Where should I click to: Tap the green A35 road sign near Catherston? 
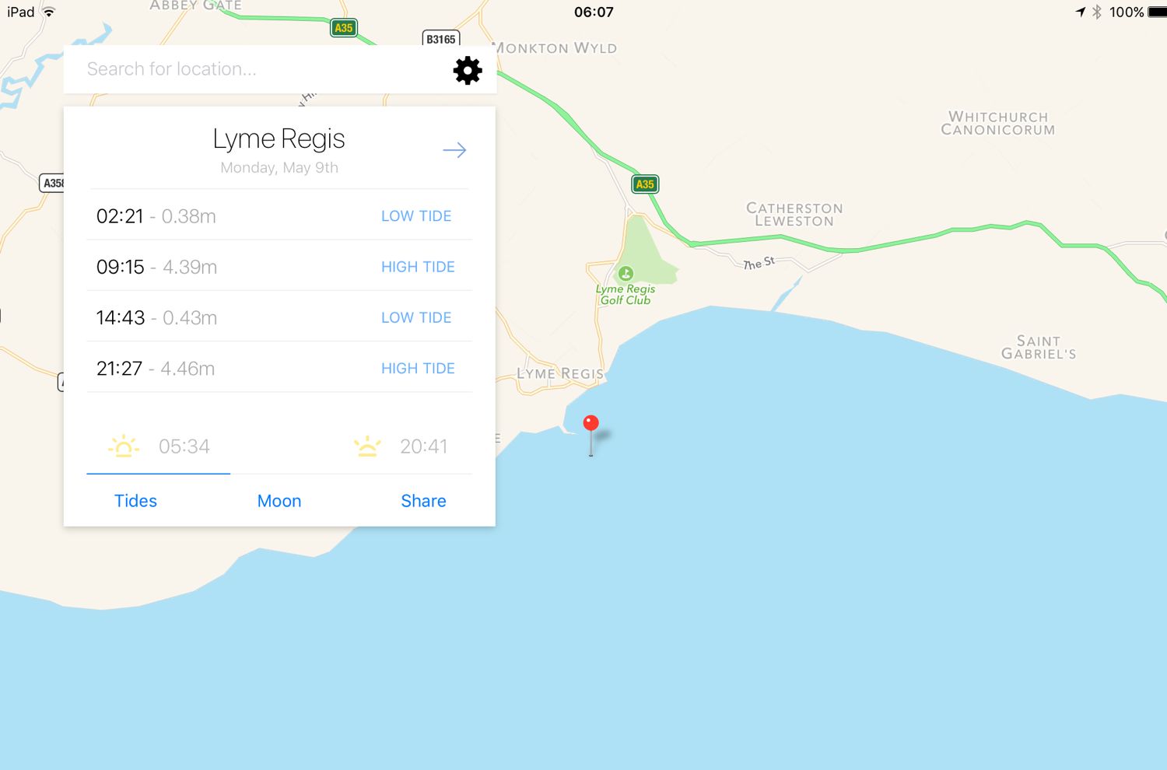point(645,184)
